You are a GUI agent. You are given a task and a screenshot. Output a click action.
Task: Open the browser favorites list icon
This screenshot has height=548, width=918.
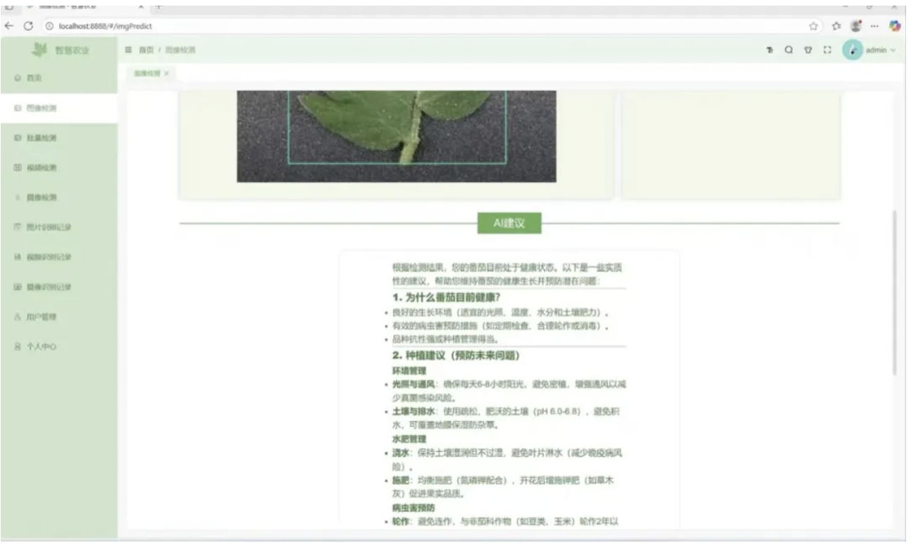coord(837,26)
